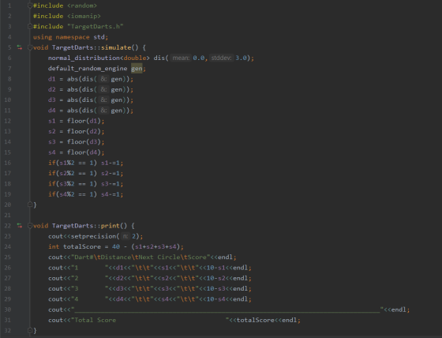Click 'setprecision' on line 23
The image size is (442, 338).
pyautogui.click(x=93, y=236)
